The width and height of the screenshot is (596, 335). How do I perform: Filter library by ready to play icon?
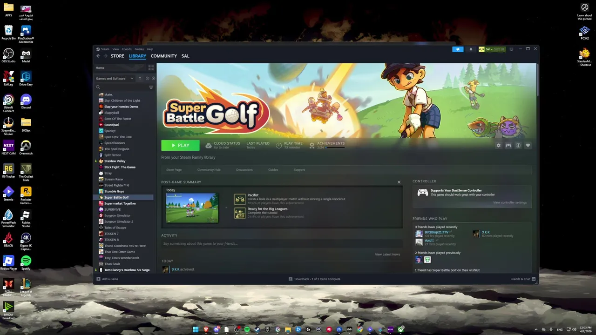[153, 78]
